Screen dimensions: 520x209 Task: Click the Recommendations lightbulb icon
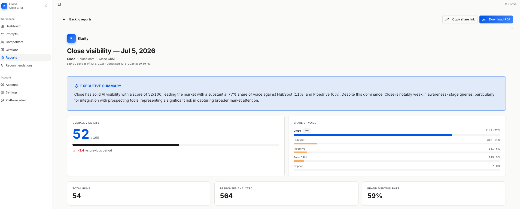2,65
